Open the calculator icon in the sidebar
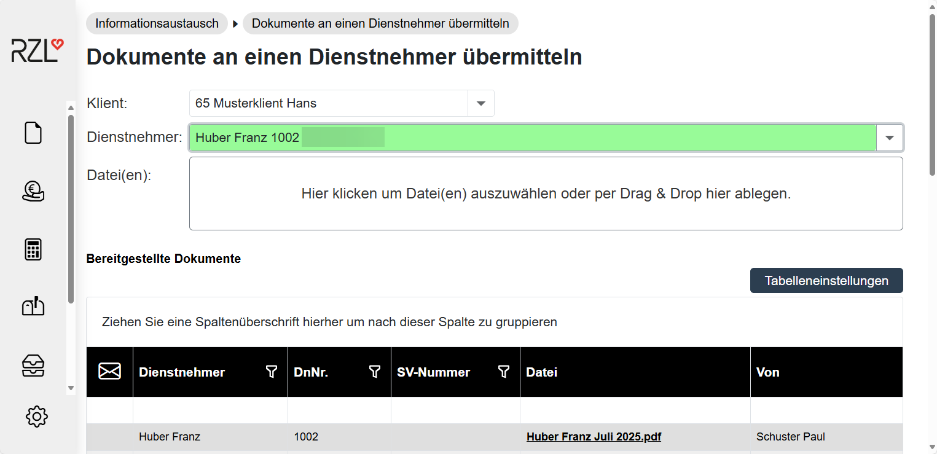 click(33, 249)
